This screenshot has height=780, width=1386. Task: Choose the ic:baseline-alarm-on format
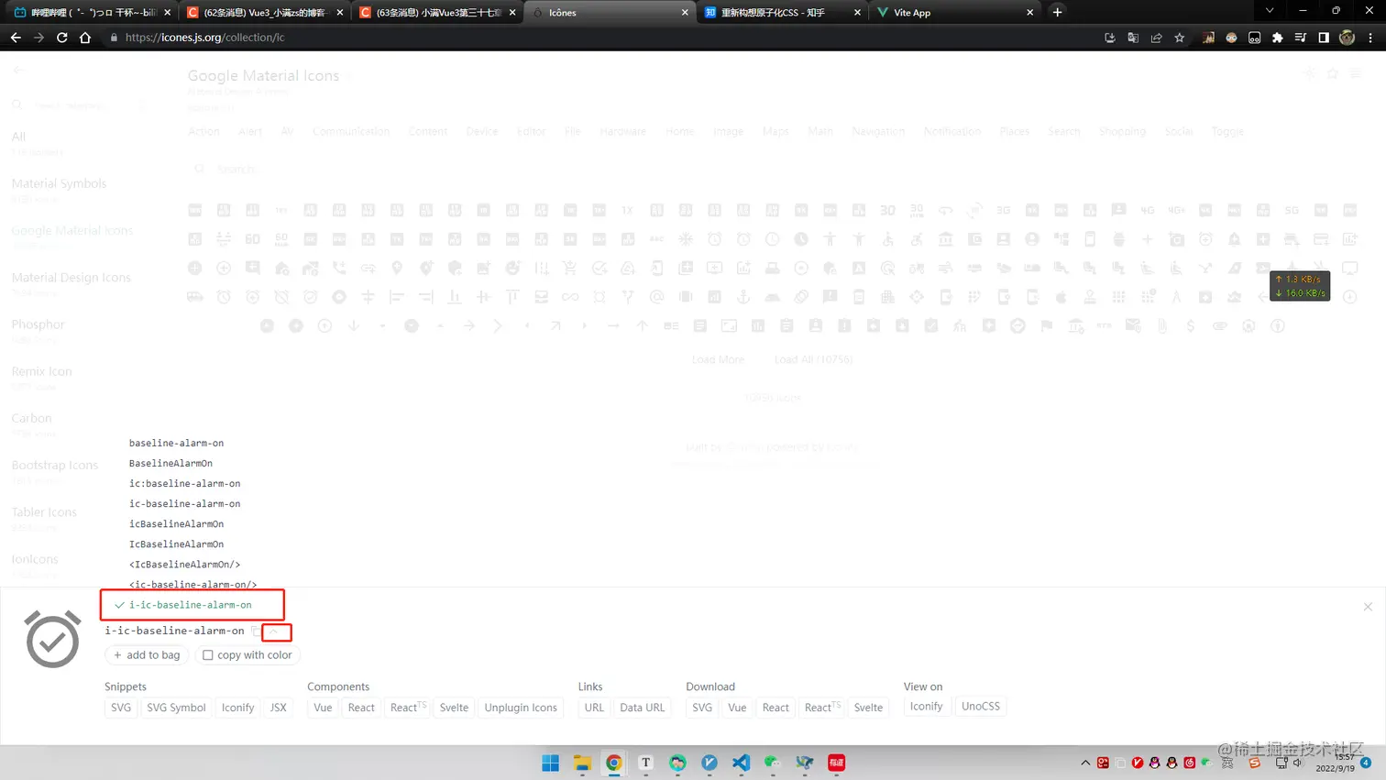[184, 483]
